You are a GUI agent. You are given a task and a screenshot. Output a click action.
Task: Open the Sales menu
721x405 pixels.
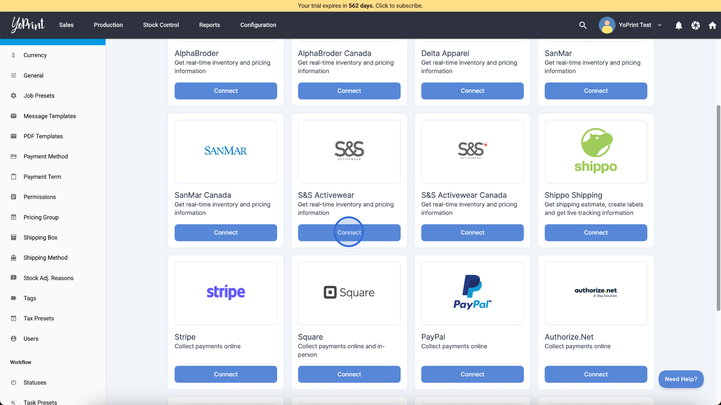click(x=66, y=25)
